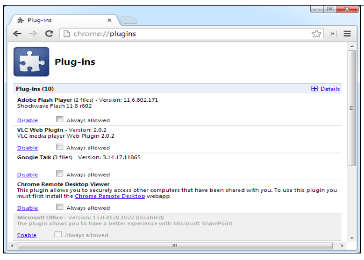
Task: Show hidden extensions via chevron overflow
Action: 333,34
